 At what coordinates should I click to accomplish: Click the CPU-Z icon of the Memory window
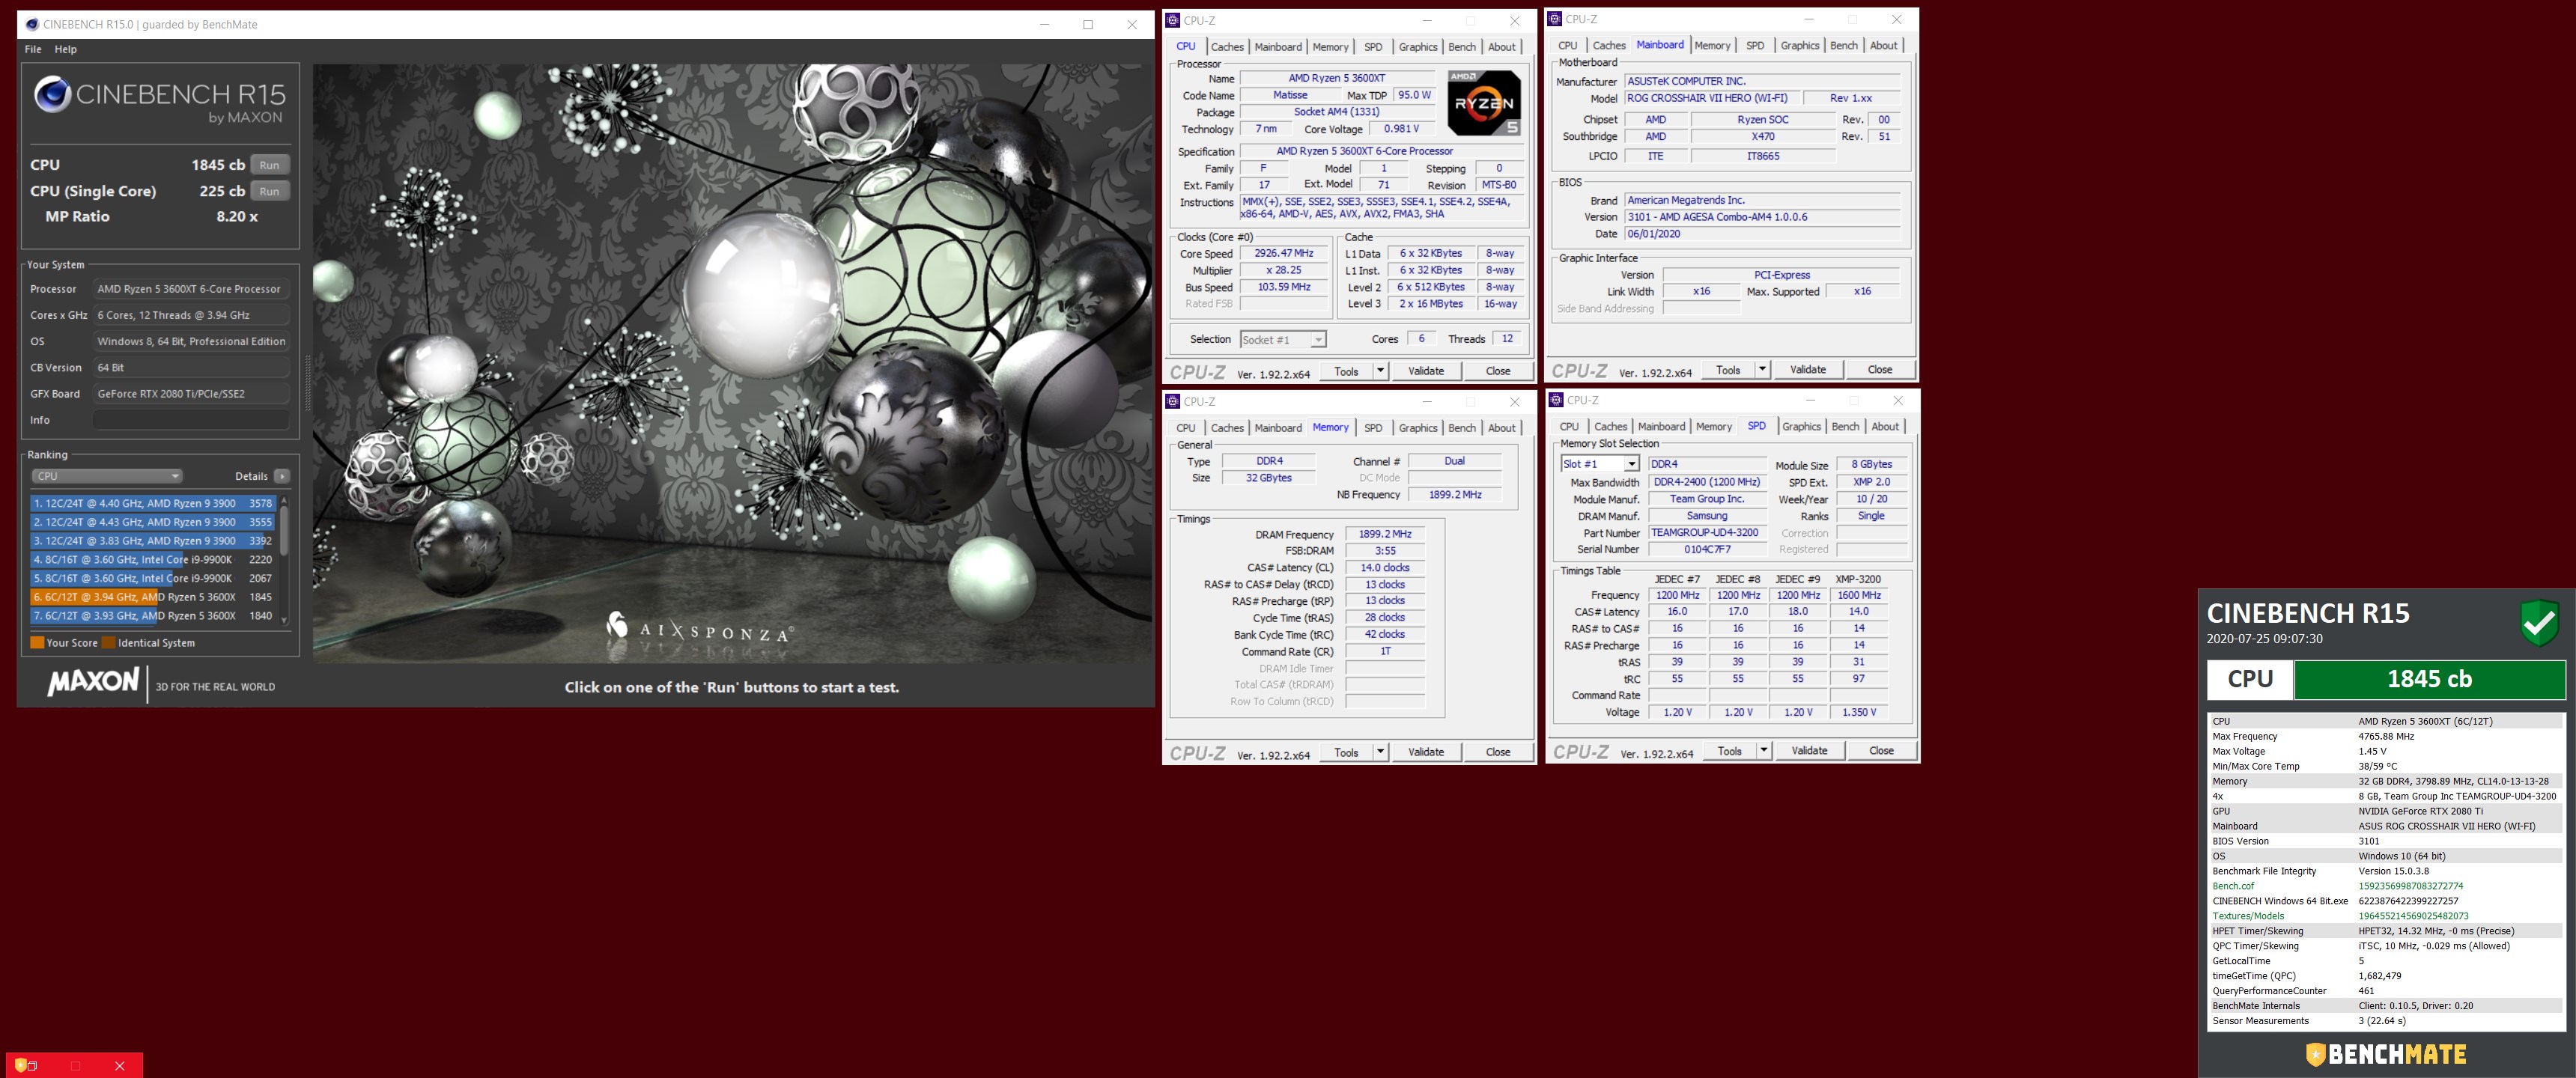(x=1173, y=401)
